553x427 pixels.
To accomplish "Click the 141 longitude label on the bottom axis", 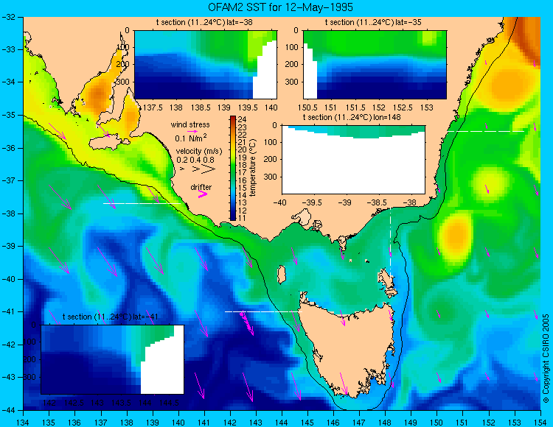I will (x=204, y=423).
